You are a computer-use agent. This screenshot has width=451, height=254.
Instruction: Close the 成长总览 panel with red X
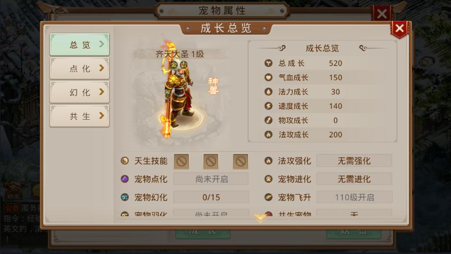[399, 29]
